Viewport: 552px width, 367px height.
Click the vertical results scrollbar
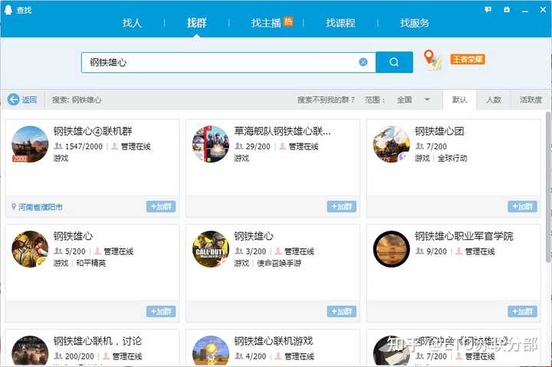548,187
